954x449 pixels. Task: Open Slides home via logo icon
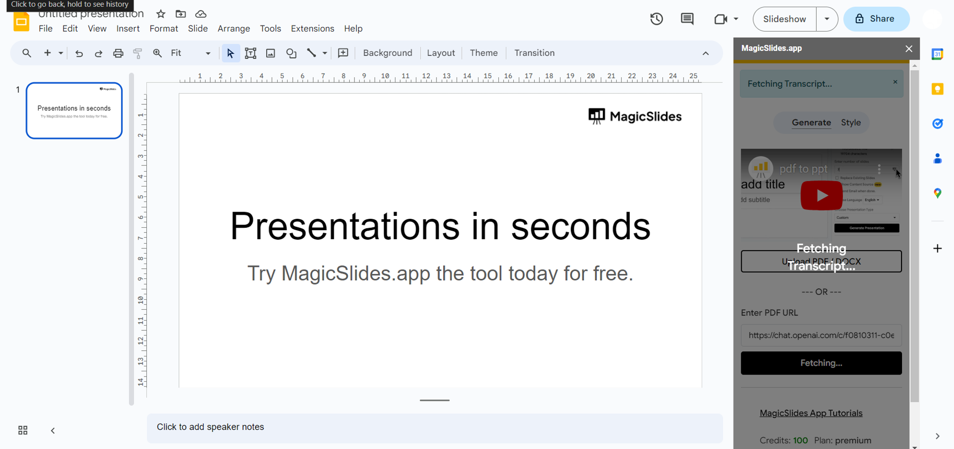(21, 21)
